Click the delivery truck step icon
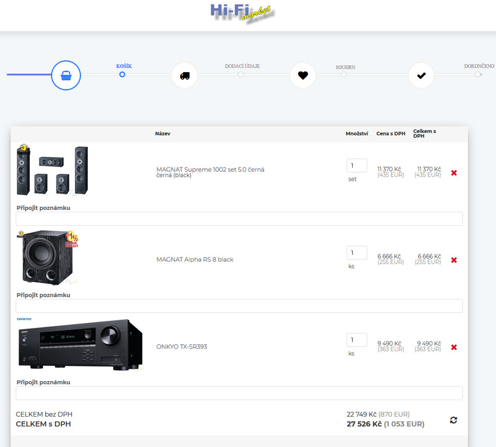Image resolution: width=496 pixels, height=447 pixels. (x=185, y=75)
